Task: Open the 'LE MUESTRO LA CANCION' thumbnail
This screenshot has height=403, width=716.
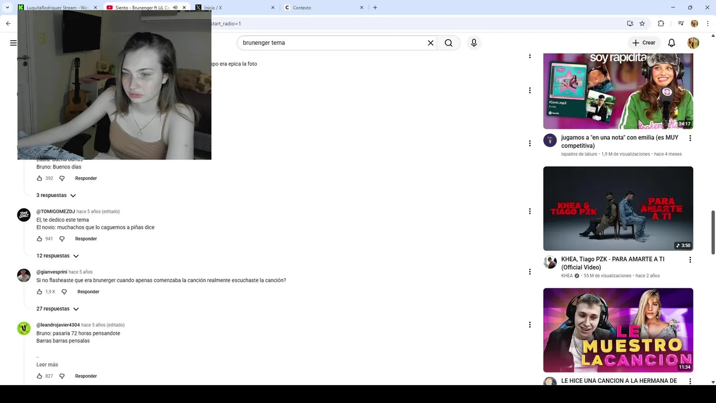Action: [618, 330]
